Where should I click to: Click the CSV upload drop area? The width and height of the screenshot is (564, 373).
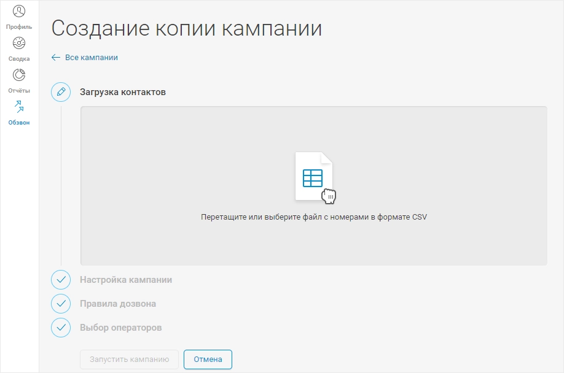tap(314, 186)
